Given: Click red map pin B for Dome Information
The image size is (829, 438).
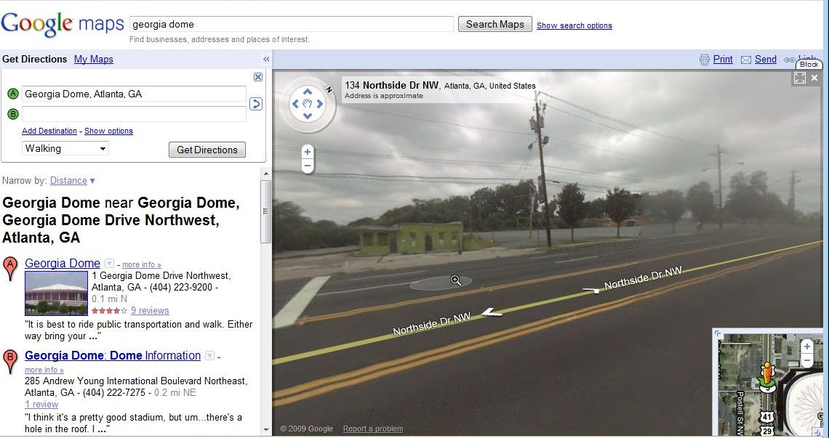Looking at the screenshot, I should [10, 362].
